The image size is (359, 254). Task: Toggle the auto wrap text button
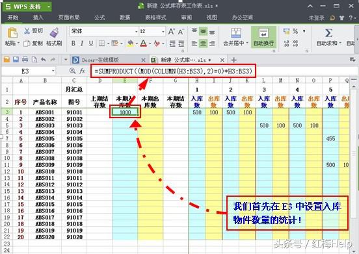[263, 37]
